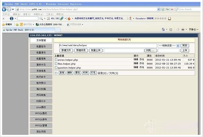
Task: Click the browser Forward arrow button
Action: 9,9
